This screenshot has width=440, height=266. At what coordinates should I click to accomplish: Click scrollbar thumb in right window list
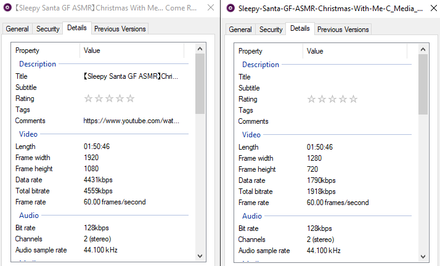tap(423, 84)
